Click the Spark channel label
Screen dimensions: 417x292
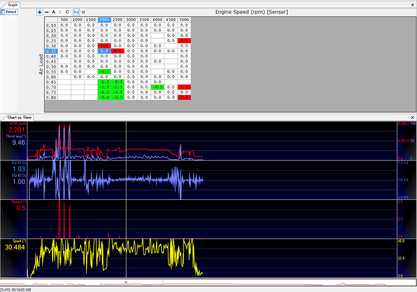[x=19, y=241]
